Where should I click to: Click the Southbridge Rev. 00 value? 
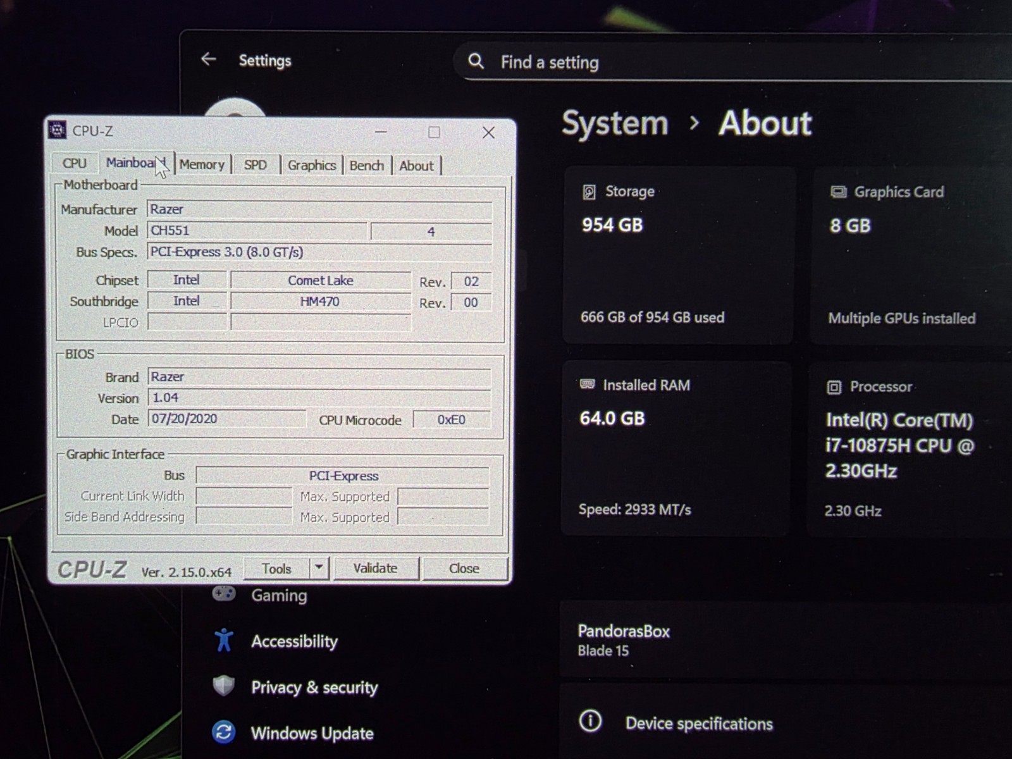[471, 302]
